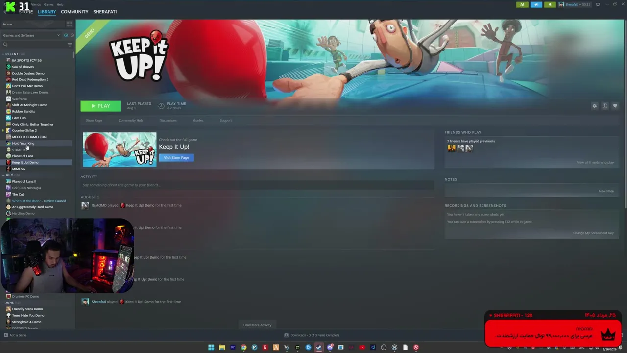627x353 pixels.
Task: Click Add a Game at bottom left
Action: [x=15, y=335]
